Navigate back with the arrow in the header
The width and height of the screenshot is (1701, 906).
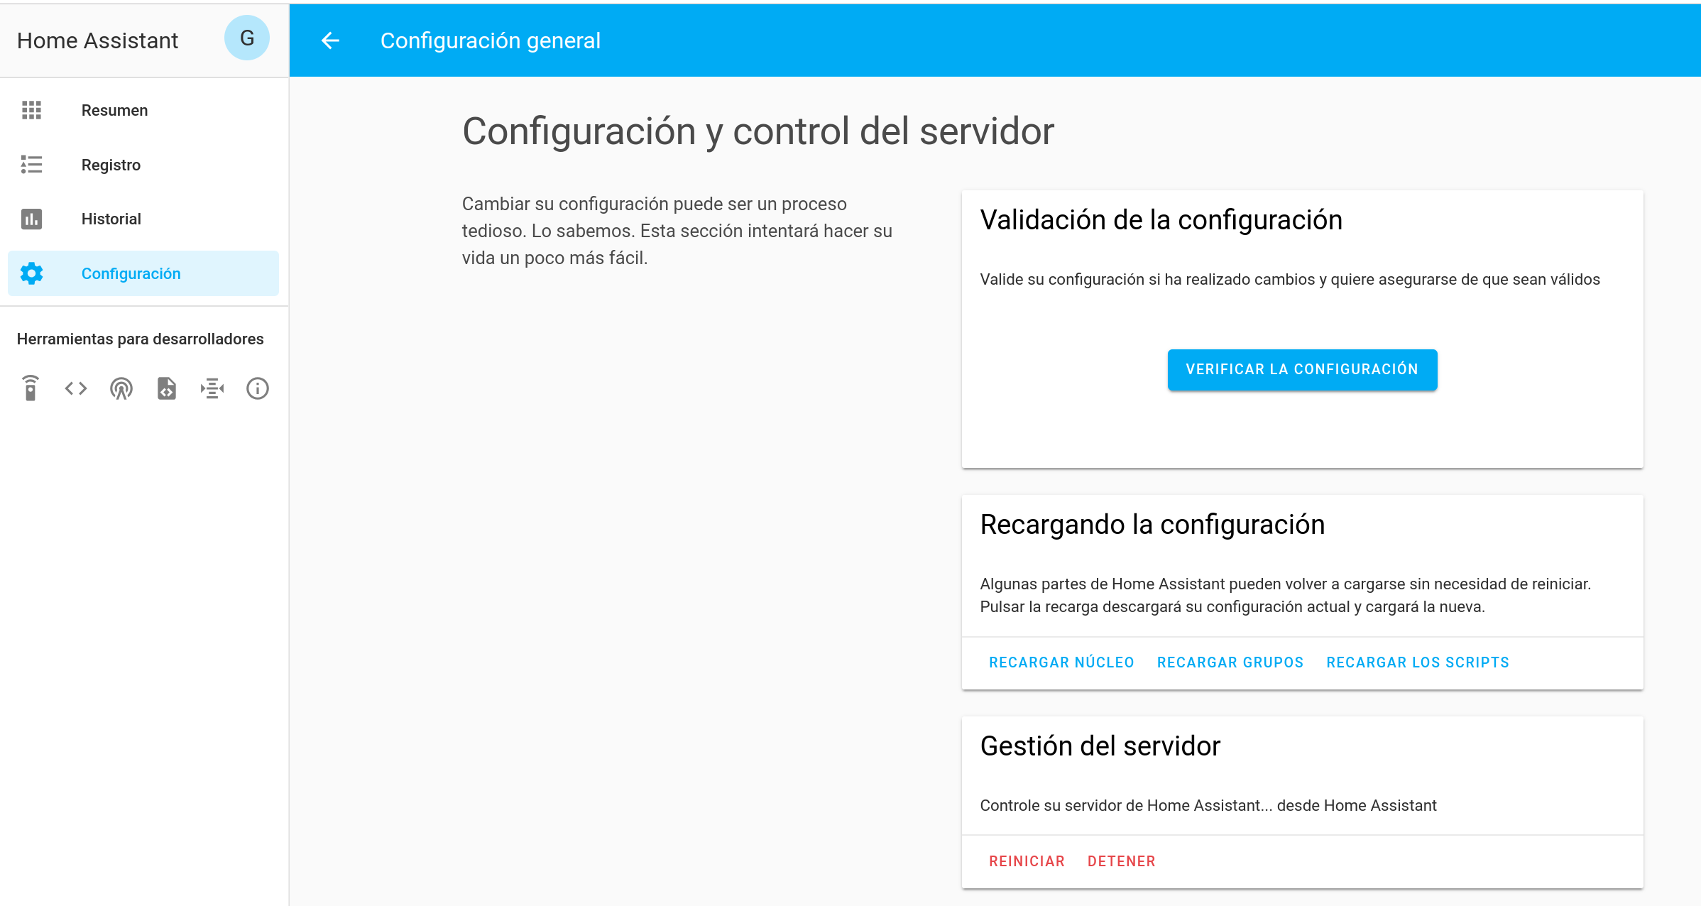[330, 40]
